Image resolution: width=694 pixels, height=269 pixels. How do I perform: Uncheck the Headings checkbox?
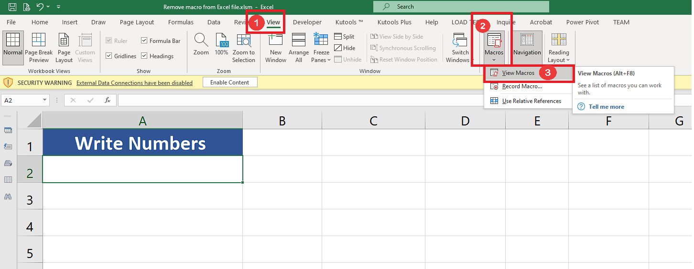(144, 56)
